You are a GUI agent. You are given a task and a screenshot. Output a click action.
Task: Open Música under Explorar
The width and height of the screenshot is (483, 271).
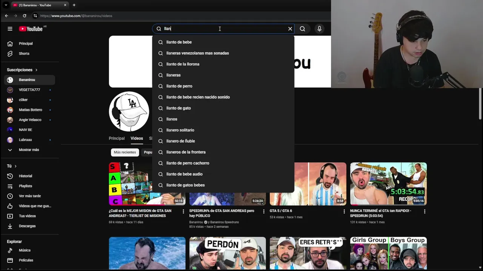[30, 250]
